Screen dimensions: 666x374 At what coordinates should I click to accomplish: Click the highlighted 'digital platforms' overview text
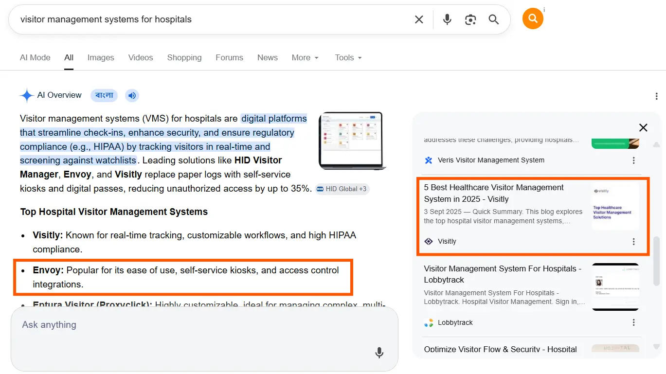274,118
